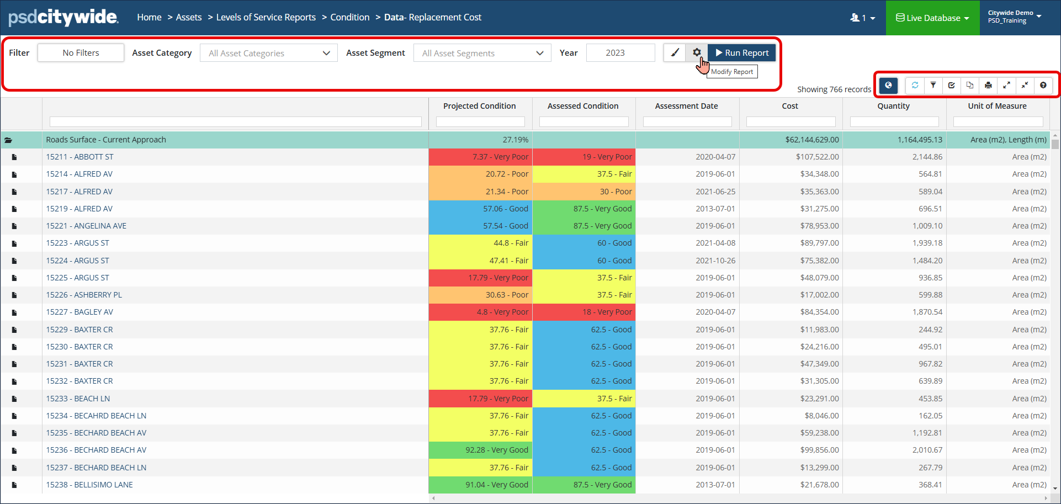Screen dimensions: 1061x504
Task: Click the Run Report button
Action: (741, 52)
